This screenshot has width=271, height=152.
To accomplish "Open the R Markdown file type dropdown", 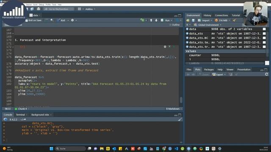I will 174,109.
